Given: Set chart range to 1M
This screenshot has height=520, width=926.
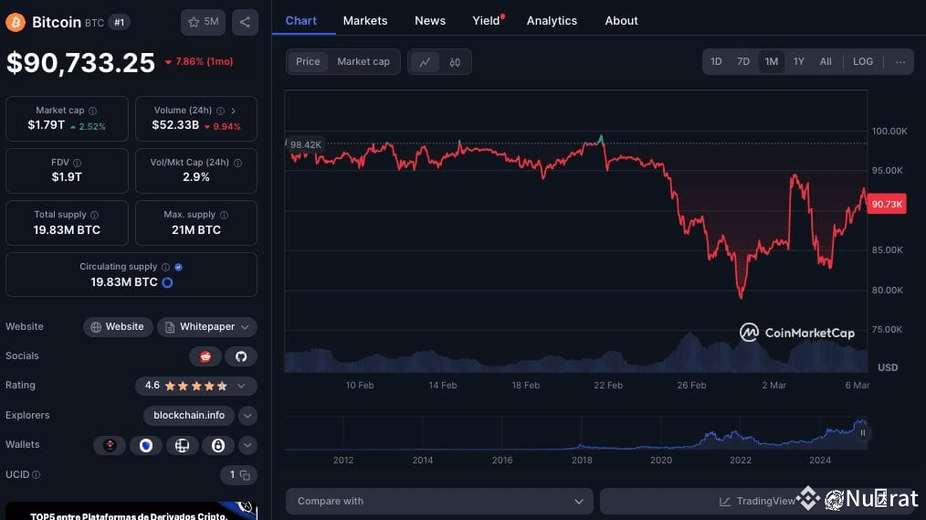Looking at the screenshot, I should tap(772, 61).
